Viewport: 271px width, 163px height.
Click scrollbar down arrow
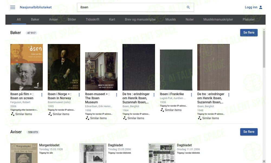click(x=264, y=161)
